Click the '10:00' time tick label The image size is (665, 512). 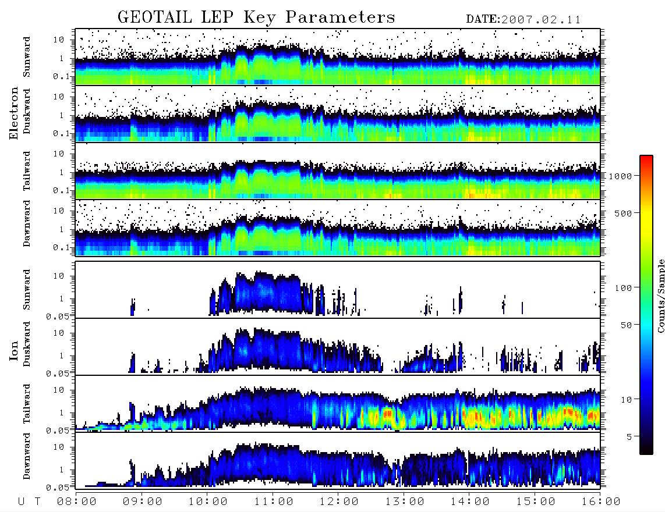pos(208,502)
